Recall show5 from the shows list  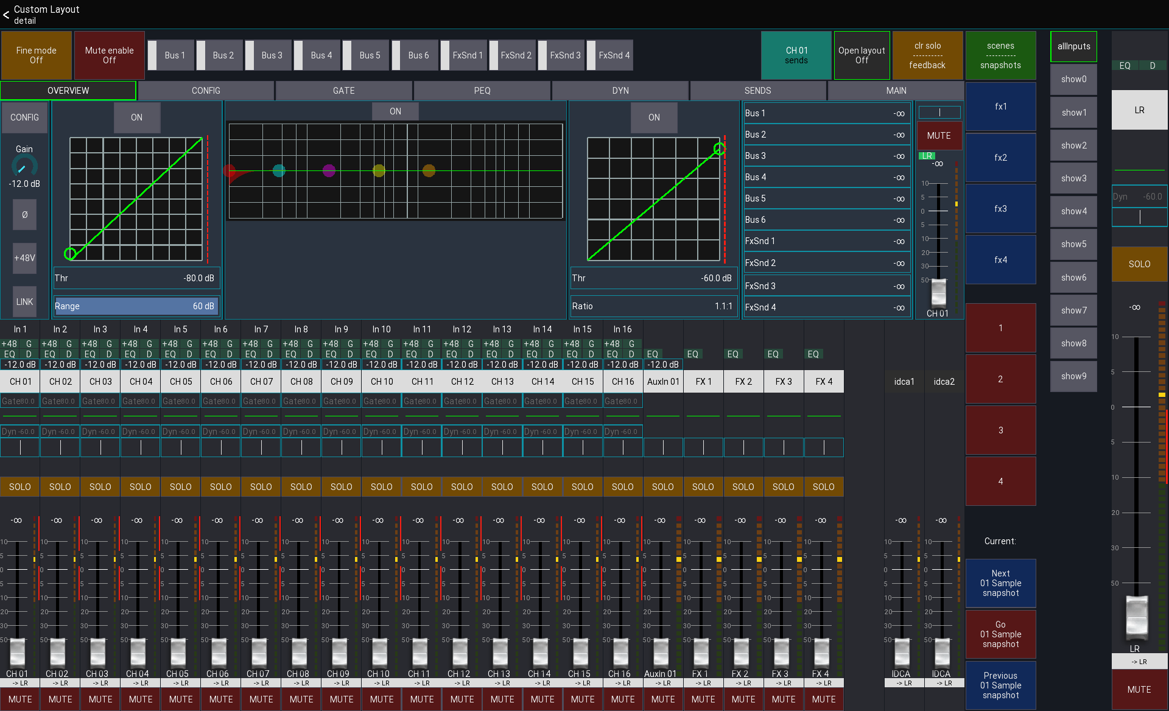tap(1073, 244)
